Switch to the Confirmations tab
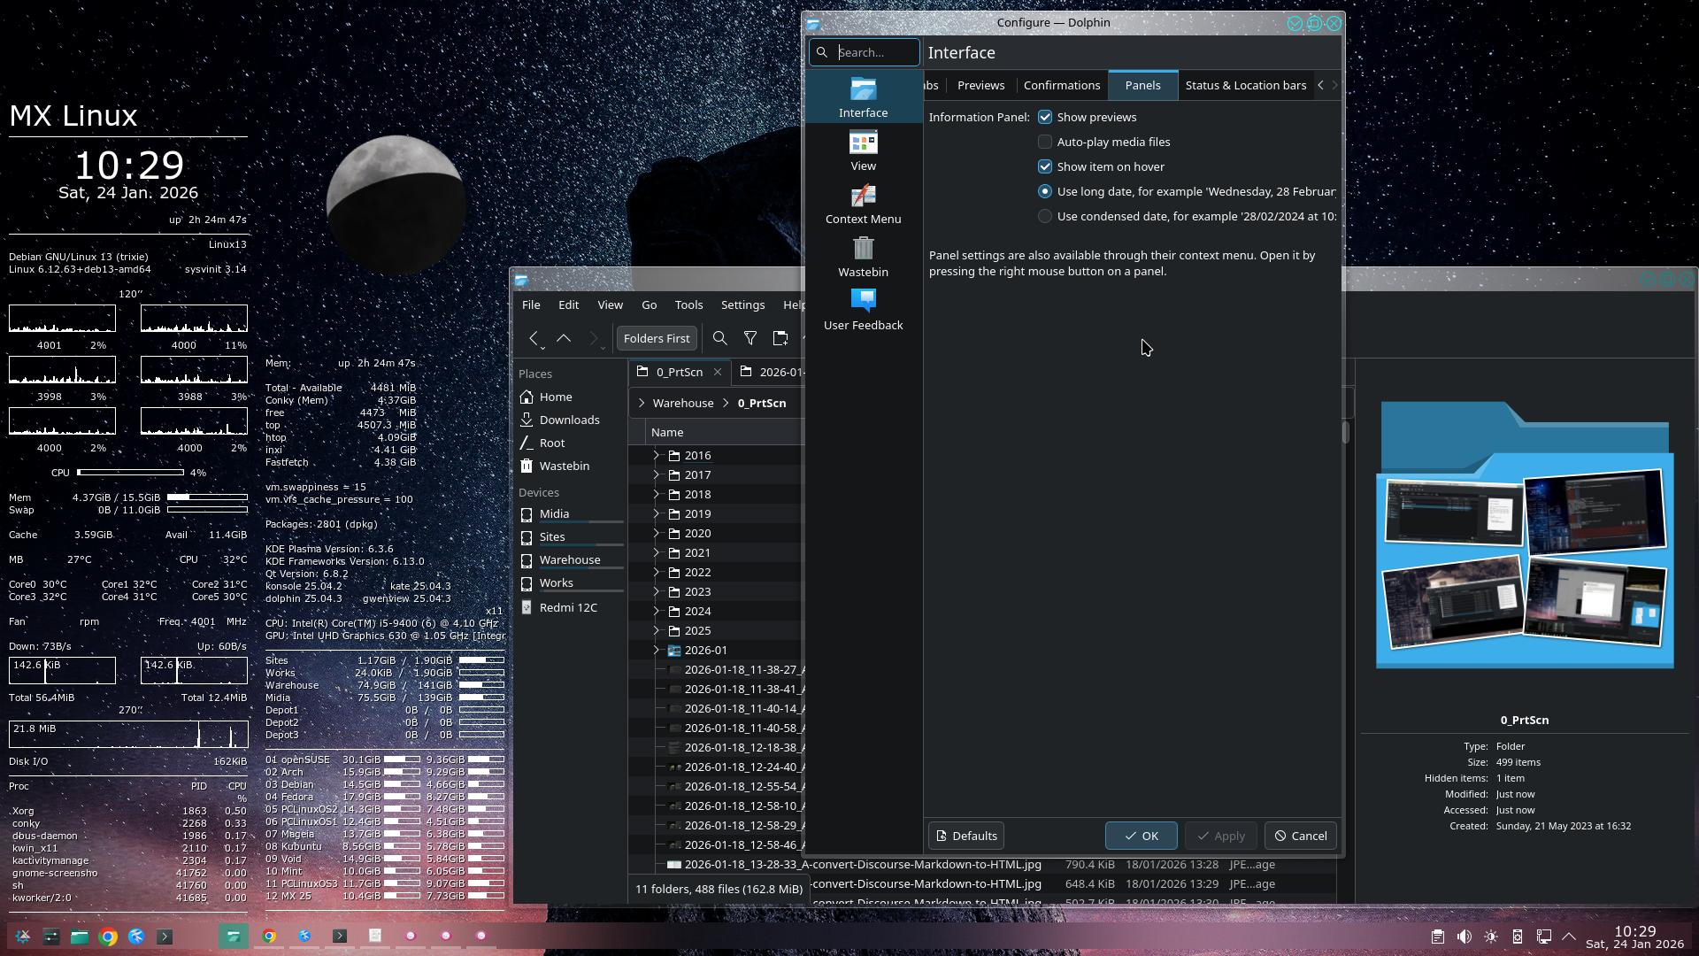 [x=1061, y=85]
